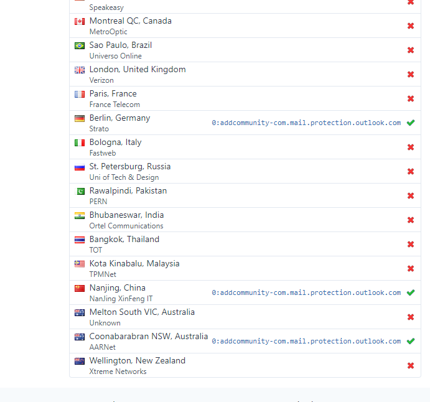The width and height of the screenshot is (430, 402).
Task: Click the red X on the Paris row
Action: click(x=411, y=99)
